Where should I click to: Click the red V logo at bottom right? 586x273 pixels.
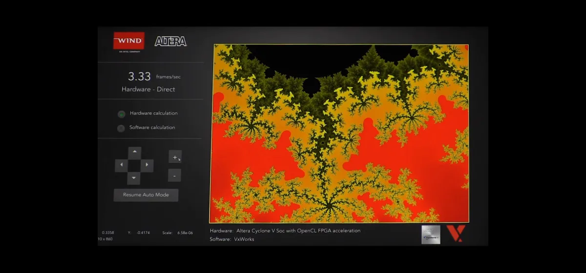pyautogui.click(x=456, y=234)
